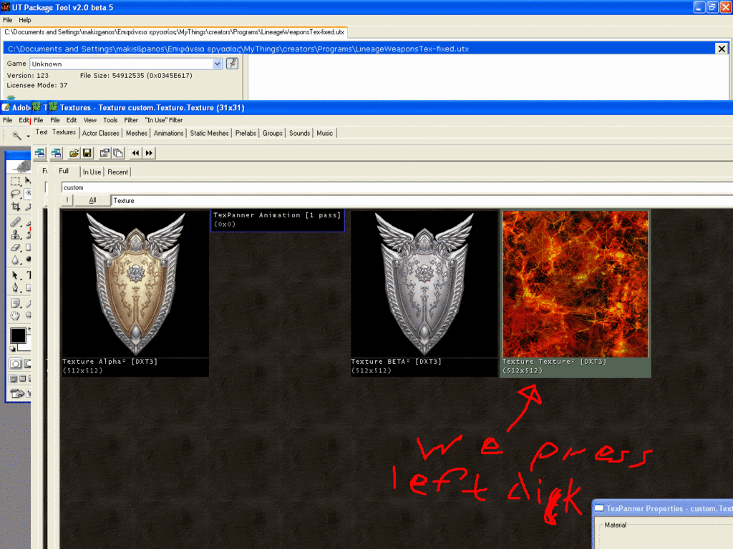Open the "In Use" Filter menu
The width and height of the screenshot is (733, 549).
(164, 120)
